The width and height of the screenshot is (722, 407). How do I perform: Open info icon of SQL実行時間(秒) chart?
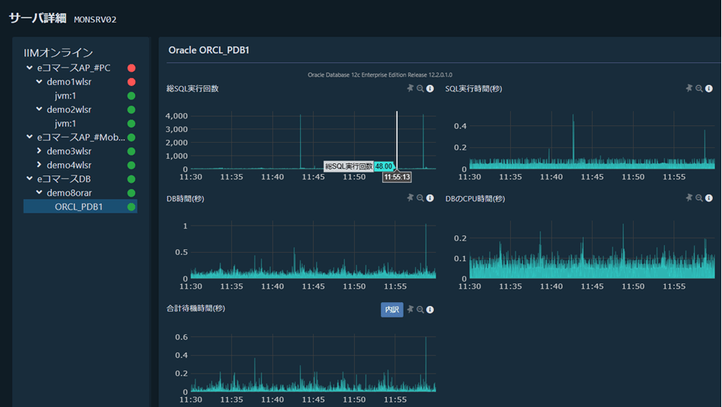[709, 88]
